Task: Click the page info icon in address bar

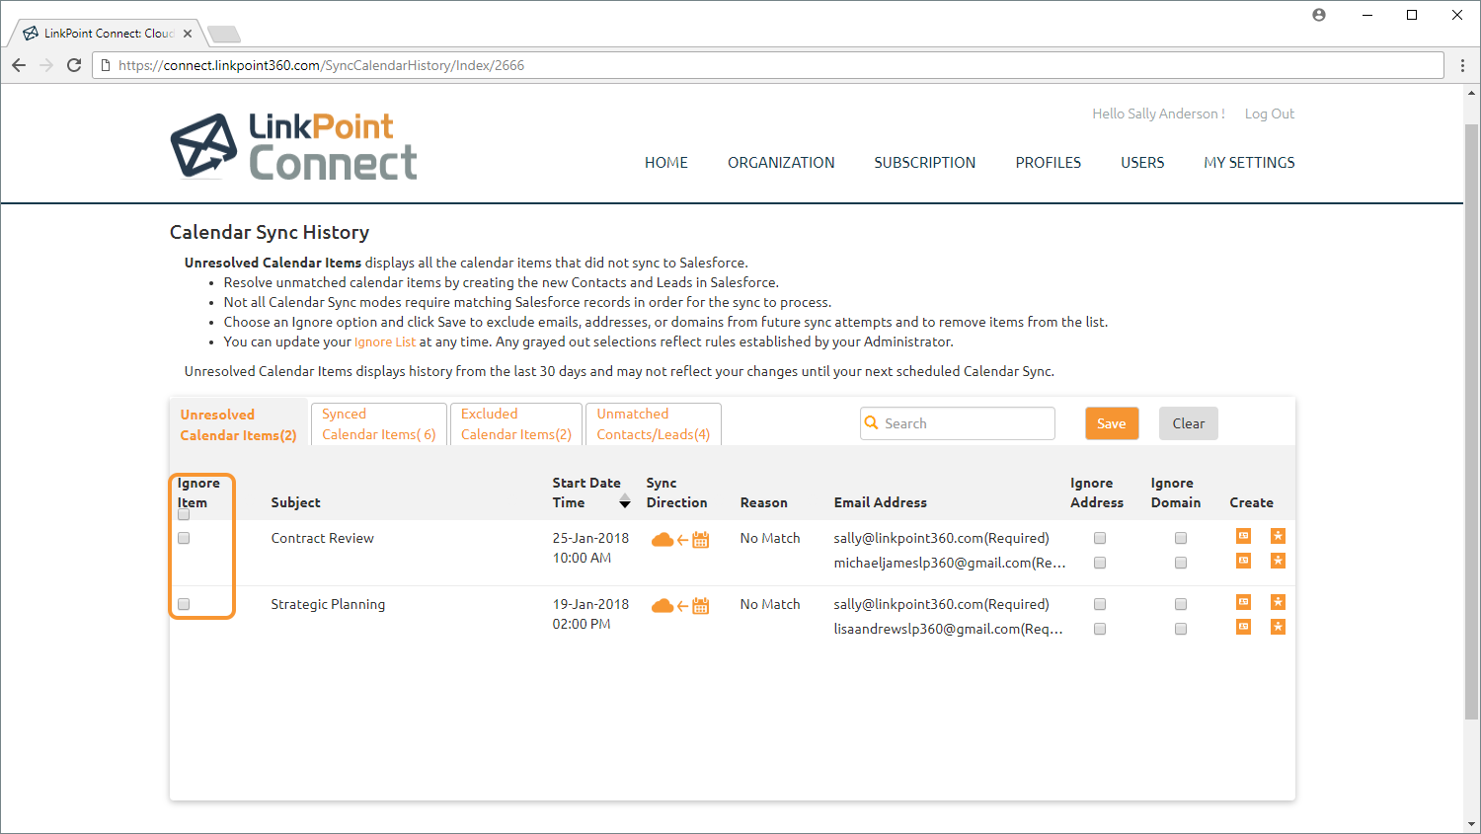Action: click(x=106, y=65)
